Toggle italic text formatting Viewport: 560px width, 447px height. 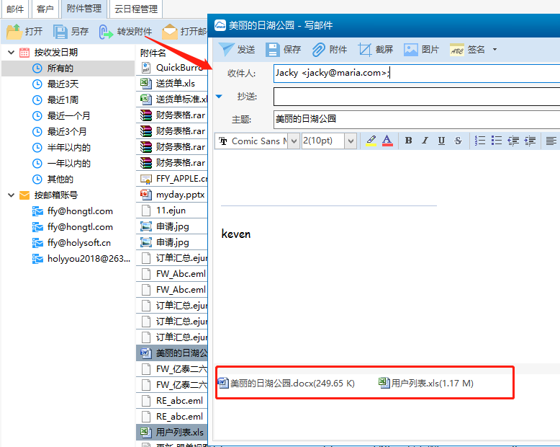[425, 141]
